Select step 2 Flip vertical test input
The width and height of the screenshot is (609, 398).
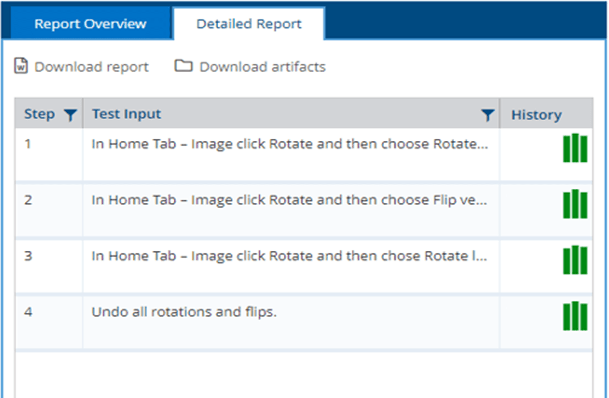pos(290,200)
